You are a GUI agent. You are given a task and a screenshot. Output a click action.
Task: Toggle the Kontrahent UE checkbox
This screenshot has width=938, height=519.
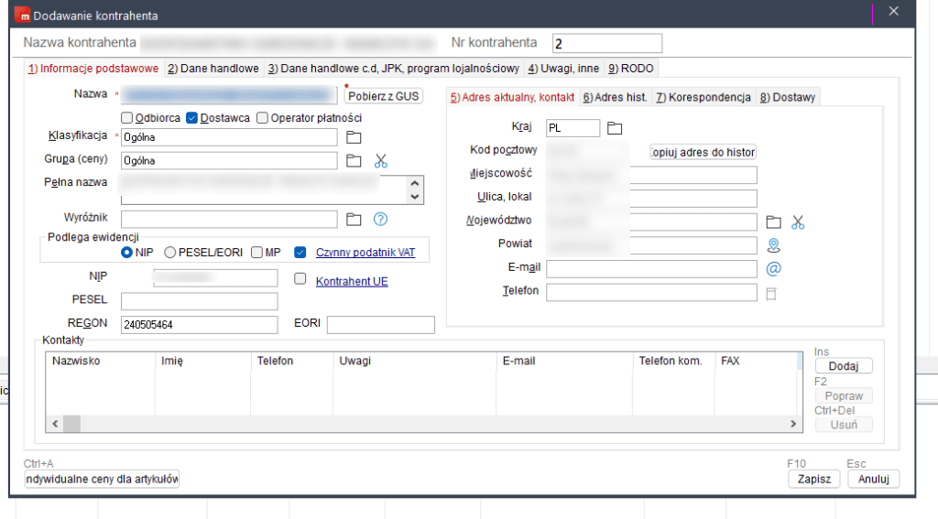click(300, 279)
